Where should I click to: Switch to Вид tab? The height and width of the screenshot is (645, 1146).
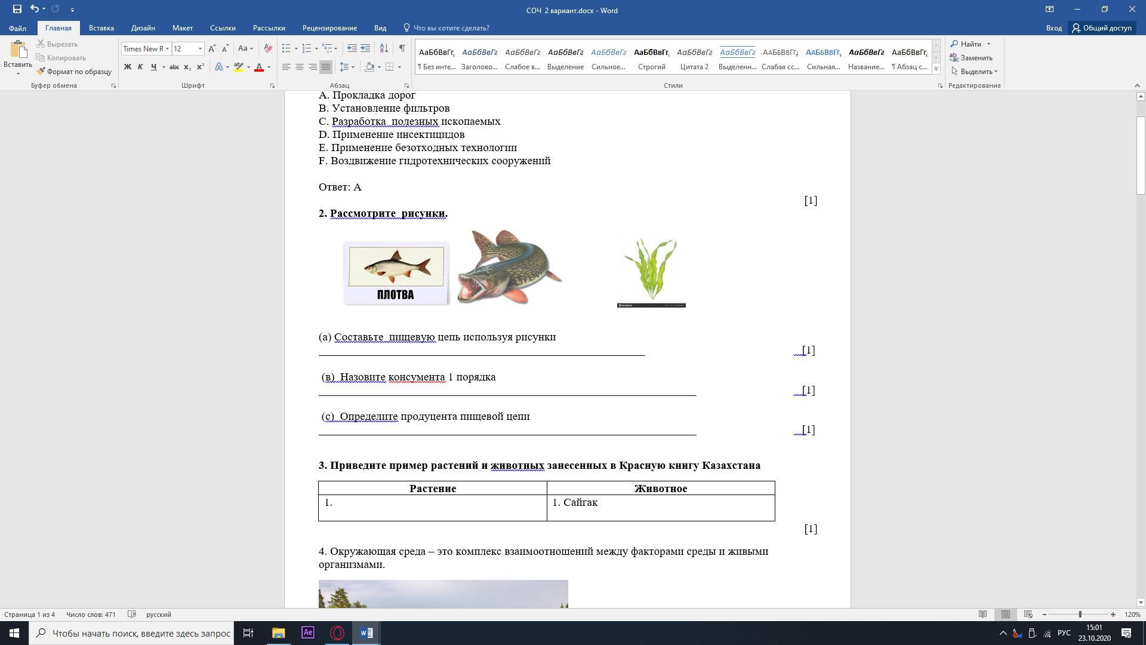tap(380, 28)
